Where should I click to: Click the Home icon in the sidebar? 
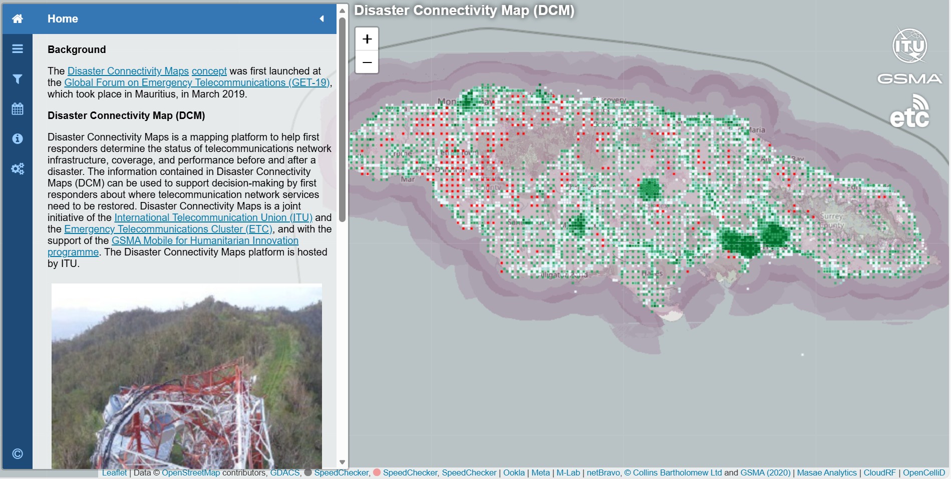(x=18, y=19)
